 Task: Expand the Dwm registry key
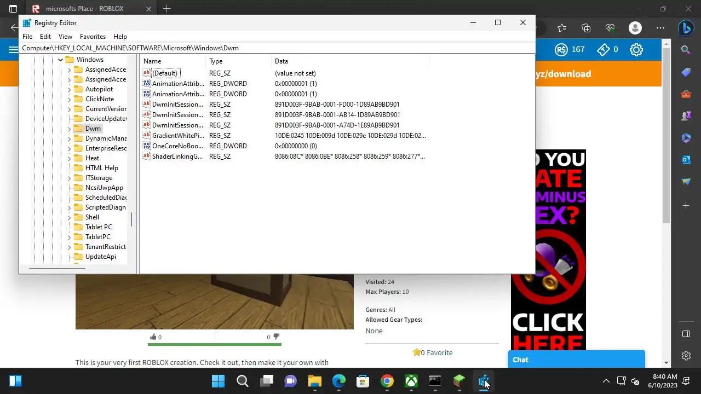pyautogui.click(x=70, y=129)
